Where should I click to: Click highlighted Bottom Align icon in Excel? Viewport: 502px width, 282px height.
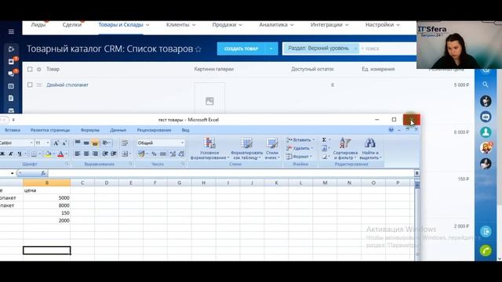(95, 143)
